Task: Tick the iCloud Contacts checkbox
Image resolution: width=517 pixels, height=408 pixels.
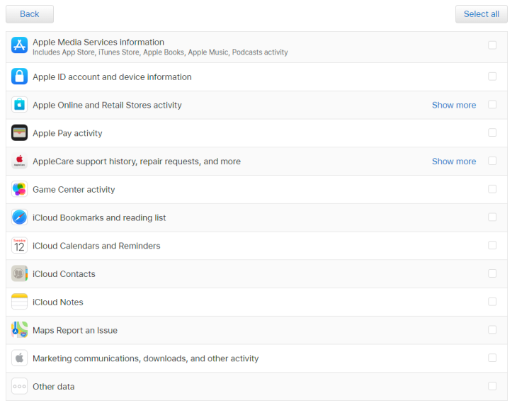Action: tap(492, 273)
